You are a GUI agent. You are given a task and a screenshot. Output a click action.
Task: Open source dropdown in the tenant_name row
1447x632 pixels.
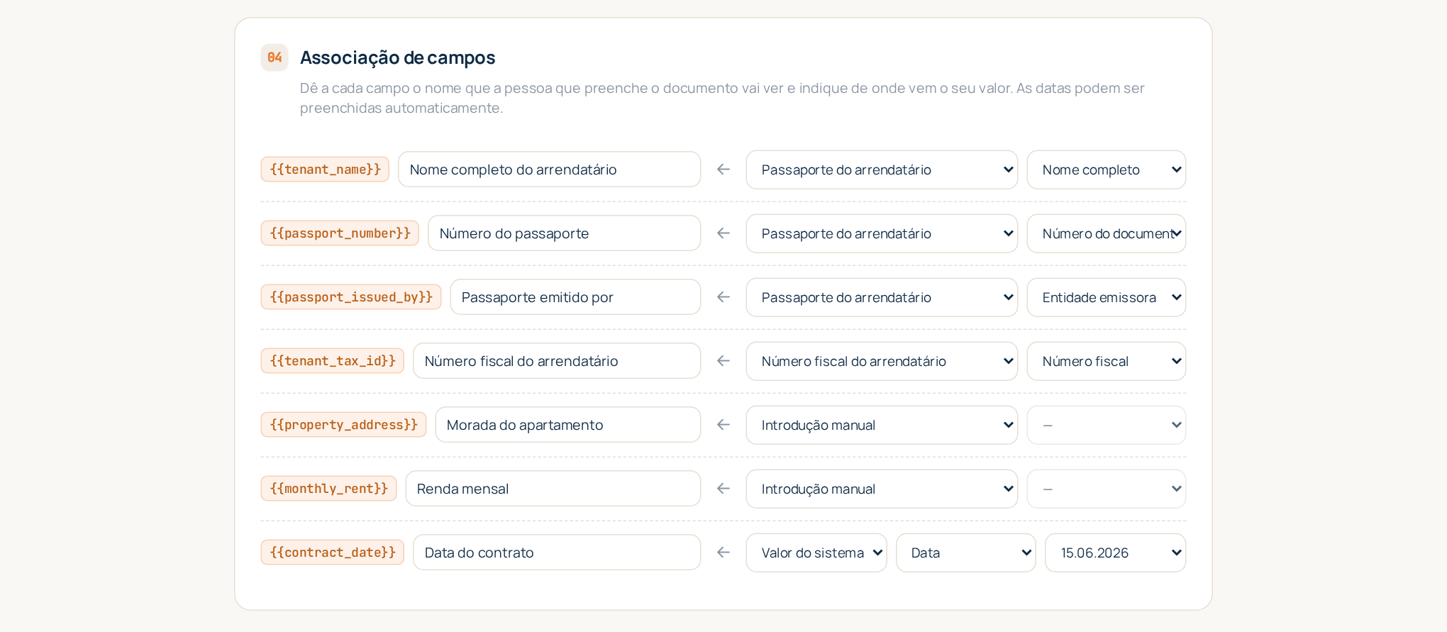[882, 170]
